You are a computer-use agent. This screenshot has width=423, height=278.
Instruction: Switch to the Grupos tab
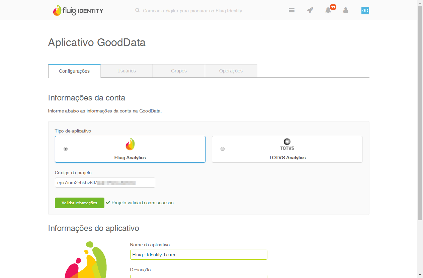[179, 71]
